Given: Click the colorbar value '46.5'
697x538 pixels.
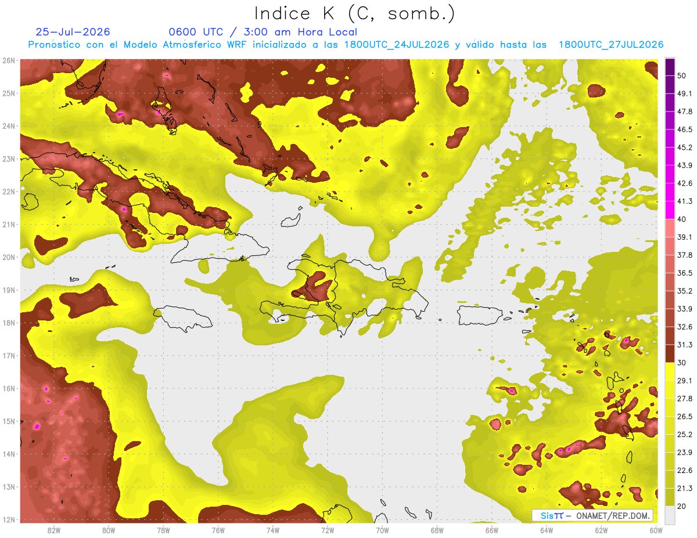Looking at the screenshot, I should [684, 129].
